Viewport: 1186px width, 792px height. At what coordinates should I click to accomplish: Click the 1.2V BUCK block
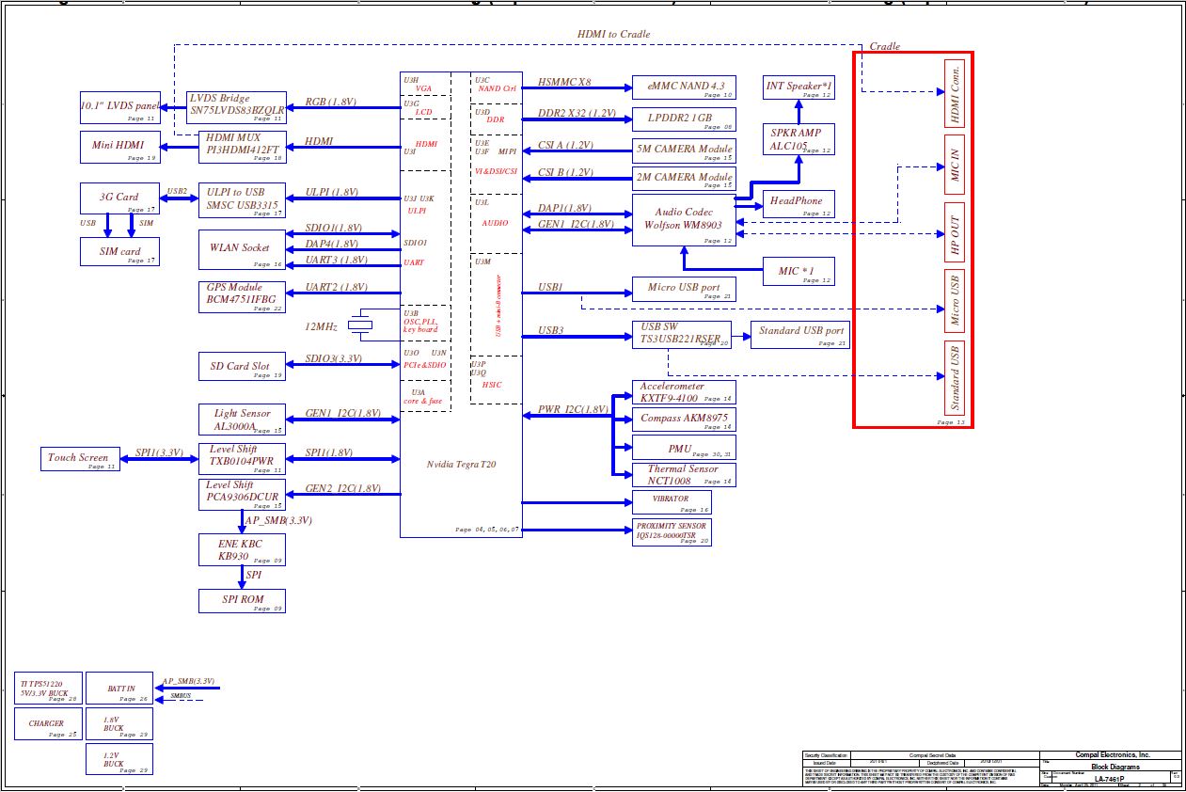tap(119, 759)
